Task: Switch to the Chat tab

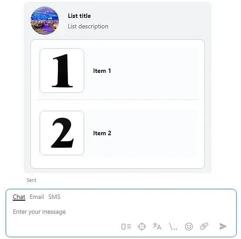Action: click(19, 197)
